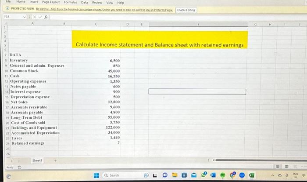Click the Cost of Goods sold value 5,750
307x182 pixels.
click(x=115, y=122)
